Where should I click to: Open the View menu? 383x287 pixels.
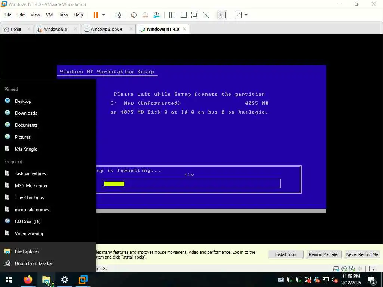35,15
